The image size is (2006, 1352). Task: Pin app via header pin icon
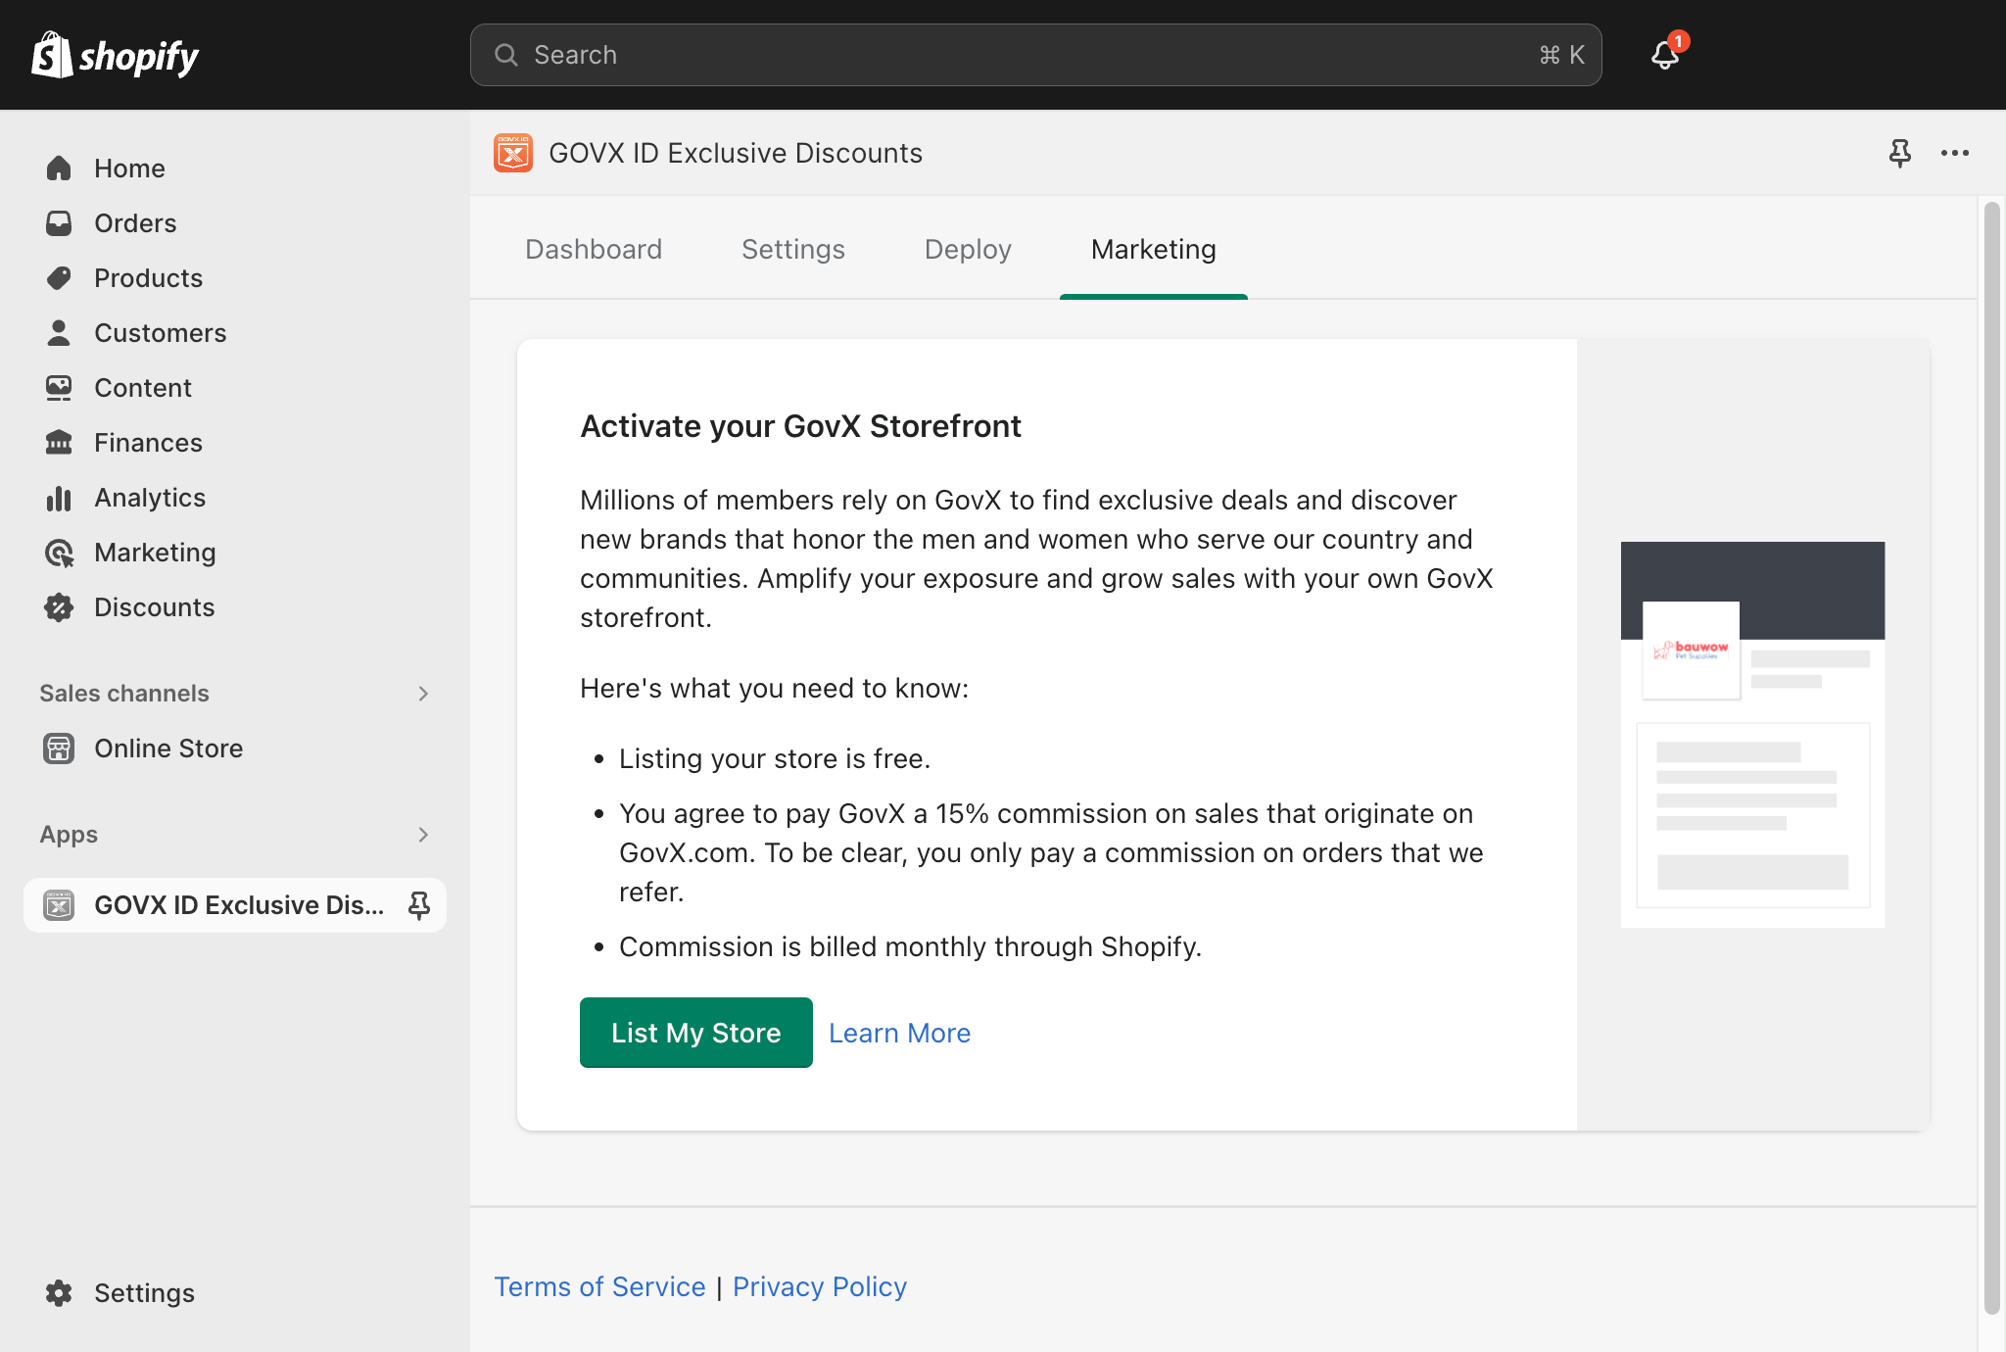point(1900,153)
